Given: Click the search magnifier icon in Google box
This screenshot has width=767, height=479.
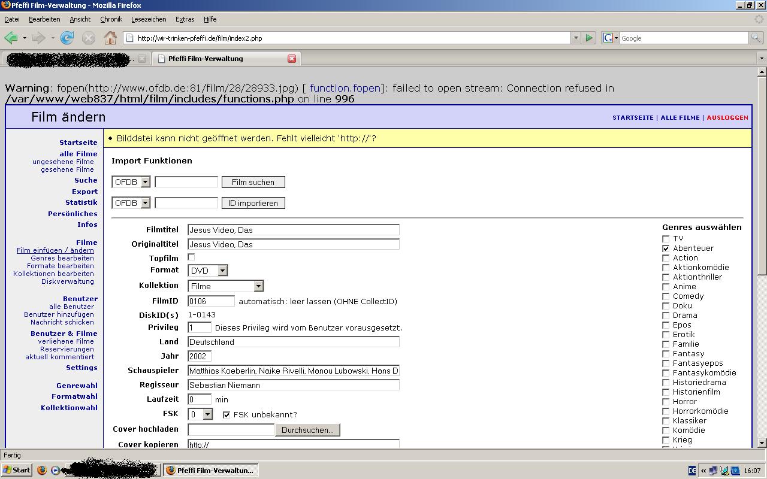Looking at the screenshot, I should (x=757, y=38).
